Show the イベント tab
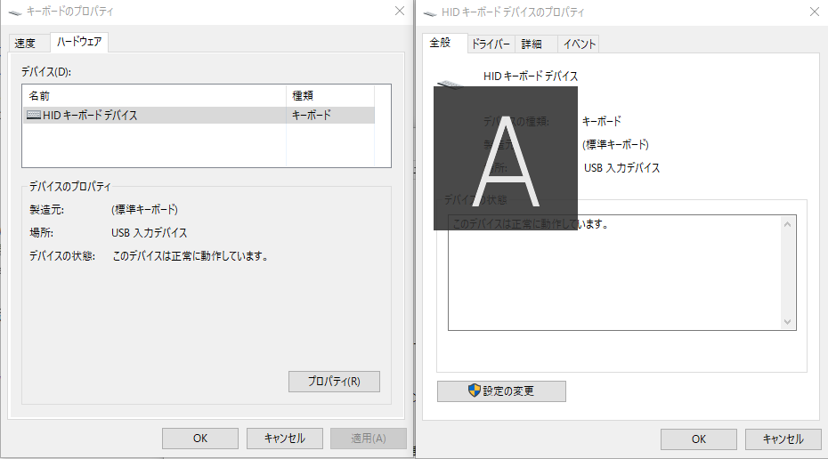Image resolution: width=828 pixels, height=459 pixels. (x=580, y=44)
